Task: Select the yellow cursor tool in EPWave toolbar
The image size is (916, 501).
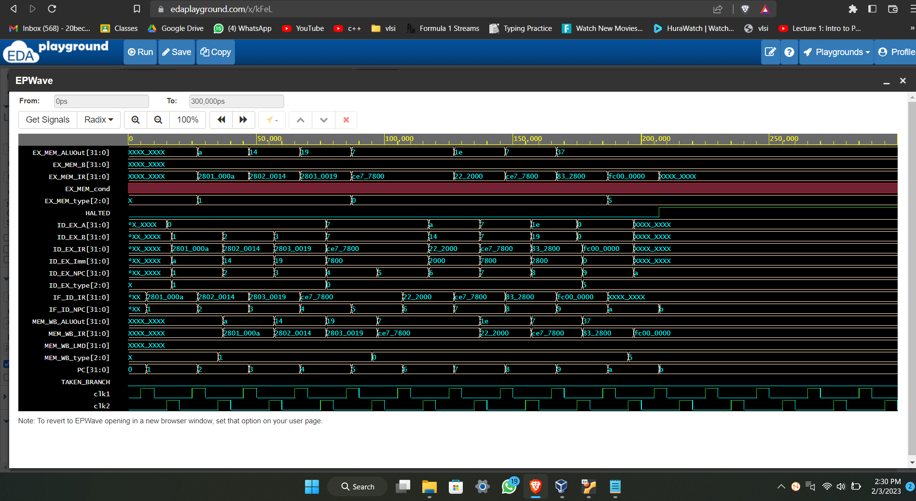Action: pyautogui.click(x=271, y=120)
